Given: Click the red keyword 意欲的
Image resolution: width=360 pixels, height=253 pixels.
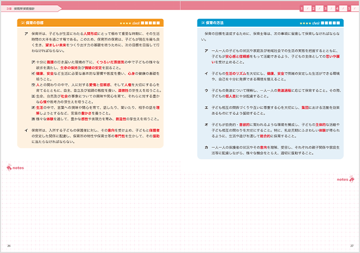Looking at the screenshot, I should coord(244,125).
